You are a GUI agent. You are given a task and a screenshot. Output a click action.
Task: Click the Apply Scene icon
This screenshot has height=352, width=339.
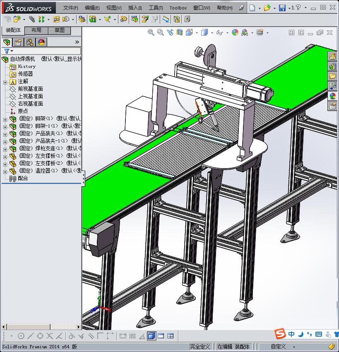click(245, 32)
